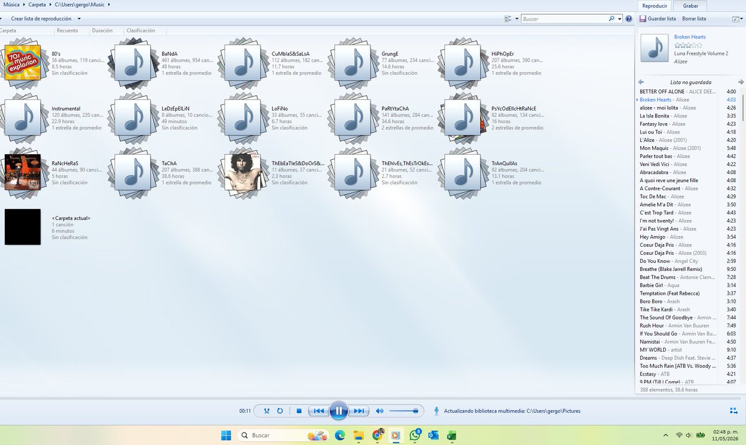Viewport: 746px width, 445px height.
Task: Skip to the next track
Action: coord(359,411)
